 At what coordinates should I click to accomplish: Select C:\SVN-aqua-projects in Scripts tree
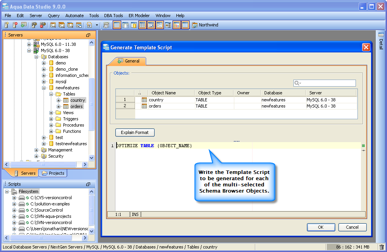coord(51,216)
